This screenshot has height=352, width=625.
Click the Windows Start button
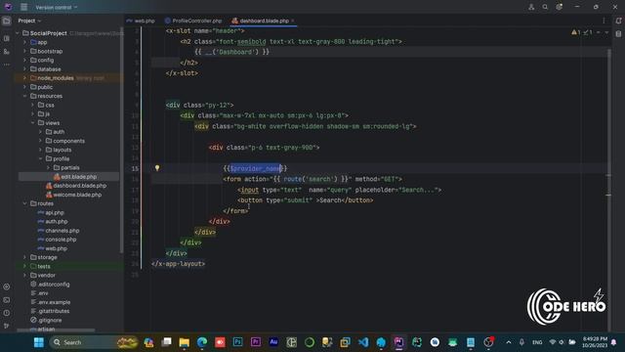[x=39, y=342]
